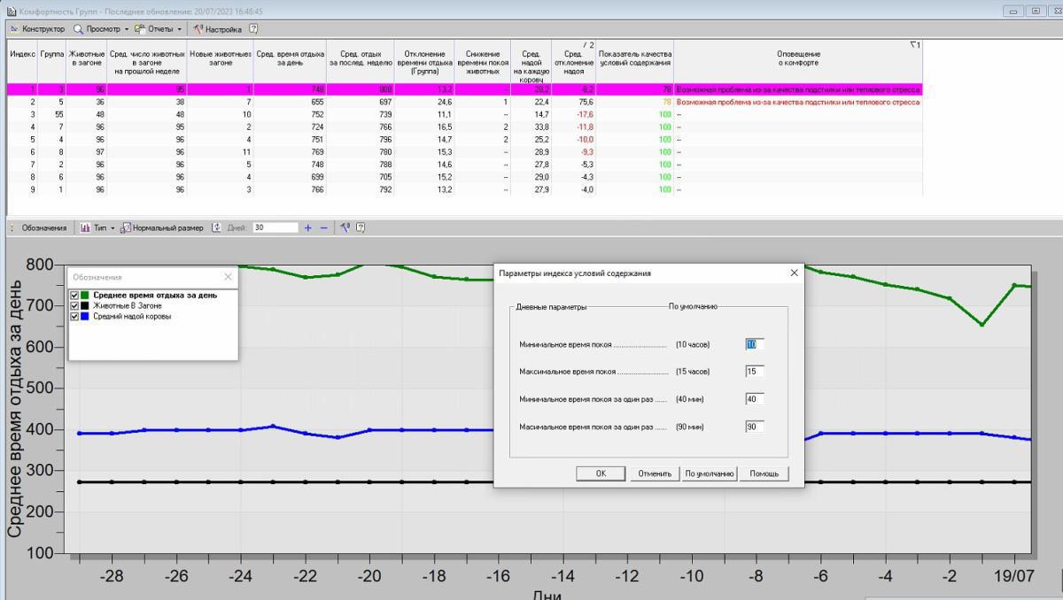Click blue swatch of Средний надой коровы
Image resolution: width=1063 pixels, height=600 pixels.
pos(85,316)
